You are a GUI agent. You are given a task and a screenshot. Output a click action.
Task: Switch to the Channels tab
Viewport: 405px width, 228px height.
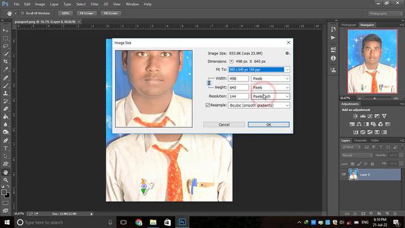coord(360,141)
